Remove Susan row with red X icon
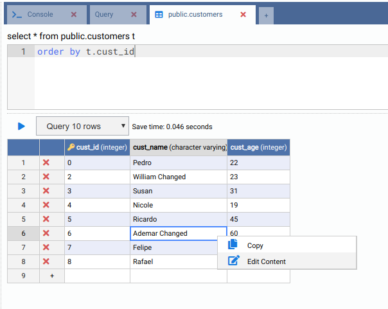This screenshot has width=388, height=309. pos(46,191)
